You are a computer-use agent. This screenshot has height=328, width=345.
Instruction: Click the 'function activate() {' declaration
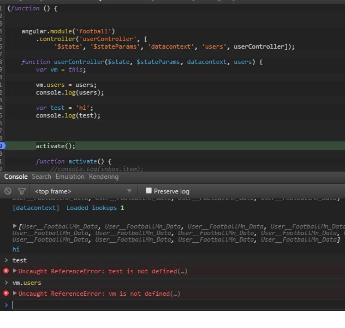click(x=74, y=161)
